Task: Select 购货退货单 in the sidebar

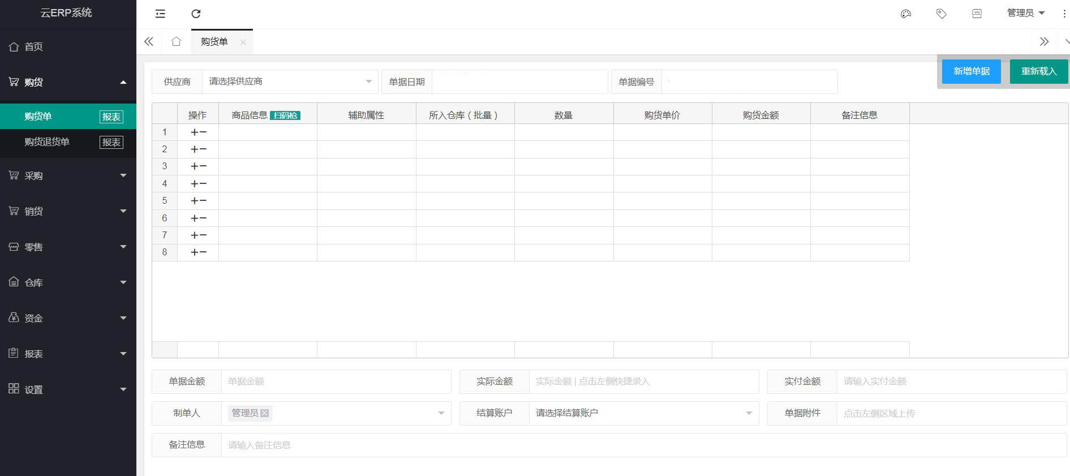Action: click(x=47, y=142)
